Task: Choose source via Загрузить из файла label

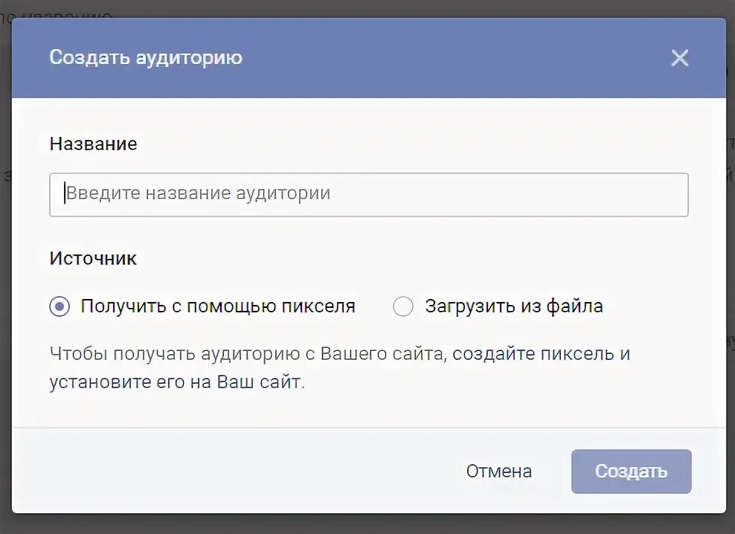Action: click(x=514, y=306)
